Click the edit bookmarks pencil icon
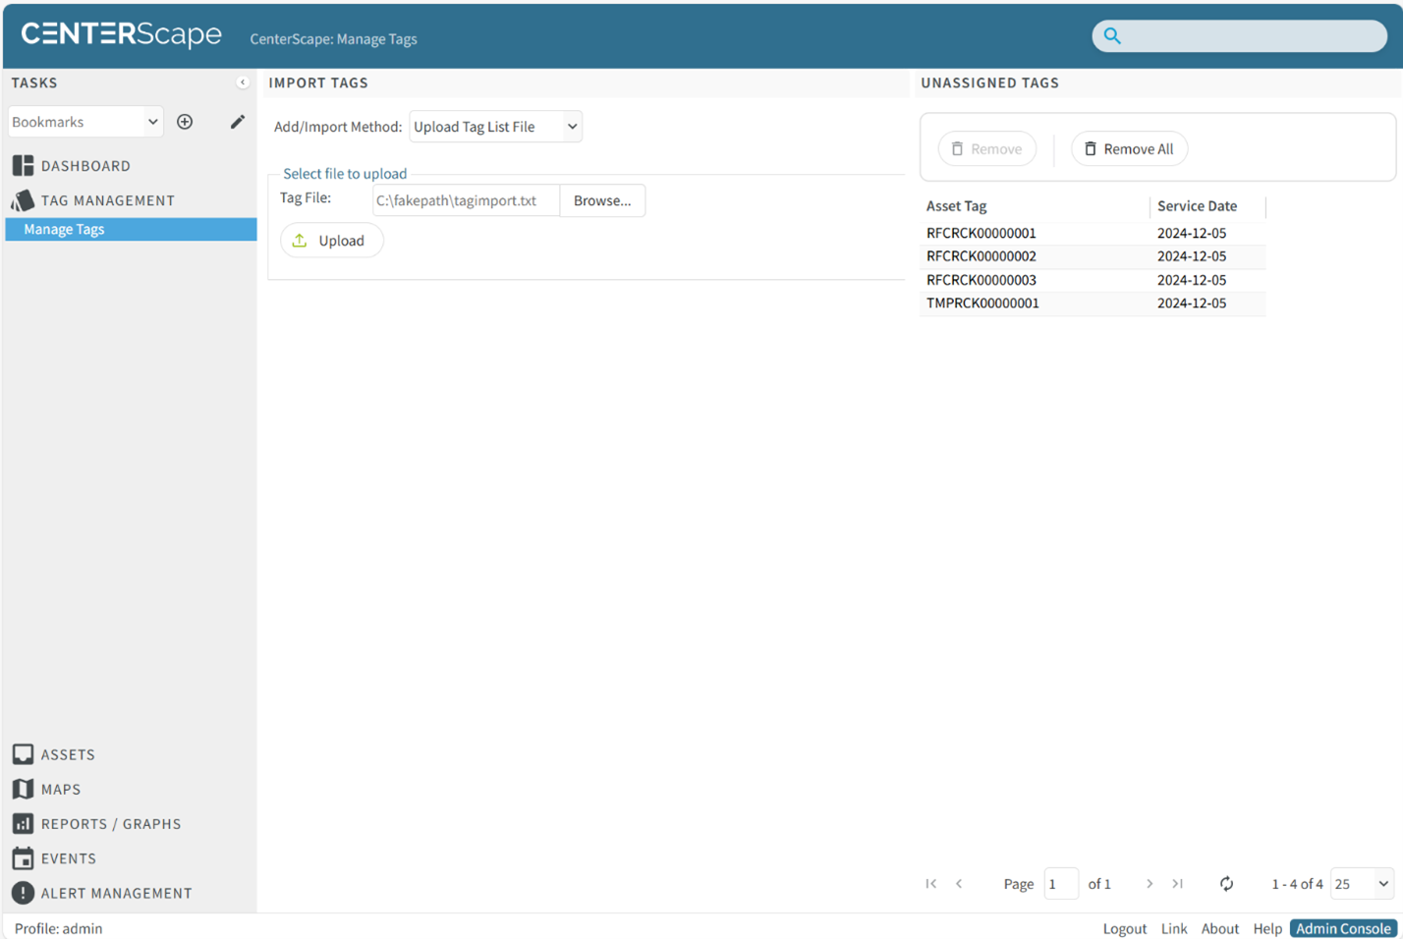Image resolution: width=1403 pixels, height=939 pixels. pyautogui.click(x=237, y=122)
